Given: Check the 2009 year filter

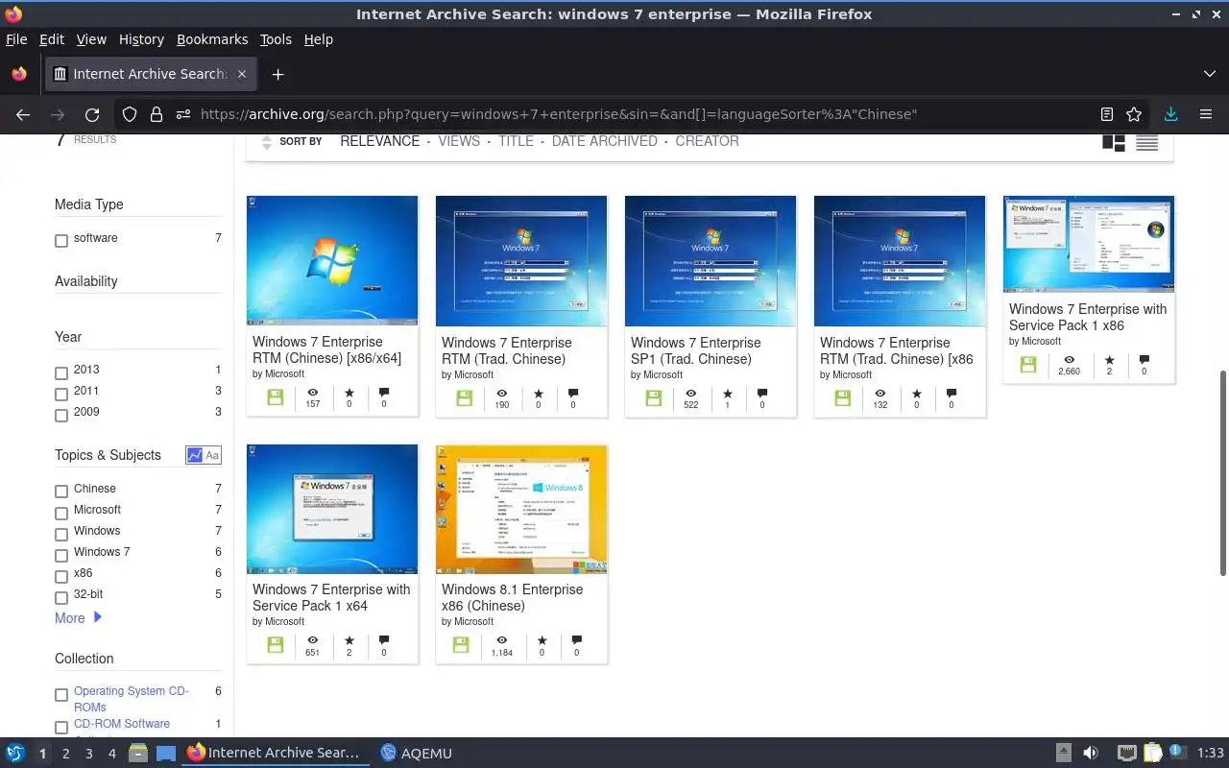Looking at the screenshot, I should pos(61,416).
